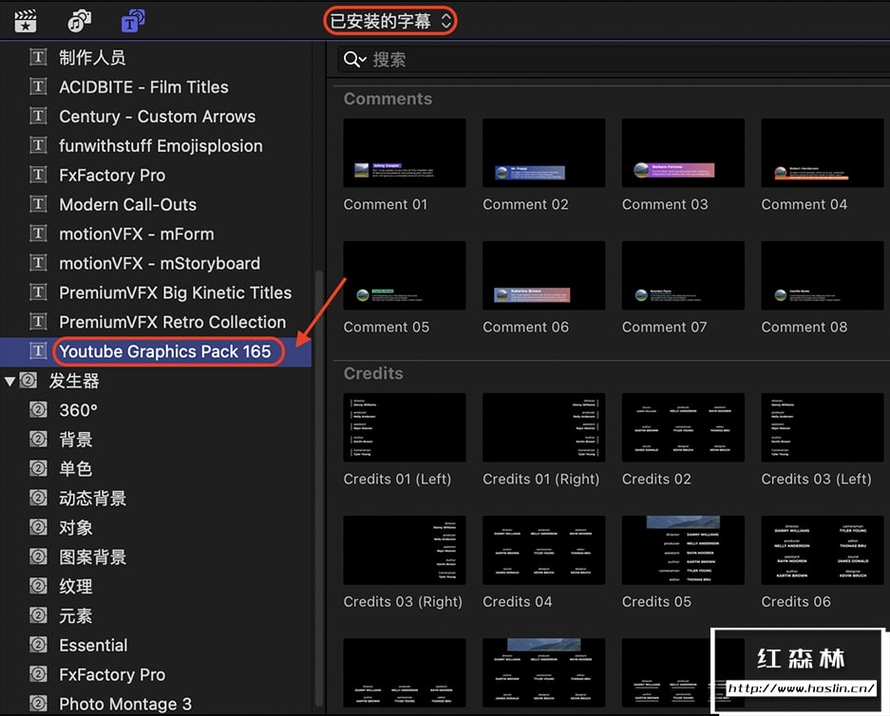Click the generator icon beside 360°
Image resolution: width=890 pixels, height=716 pixels.
[38, 409]
